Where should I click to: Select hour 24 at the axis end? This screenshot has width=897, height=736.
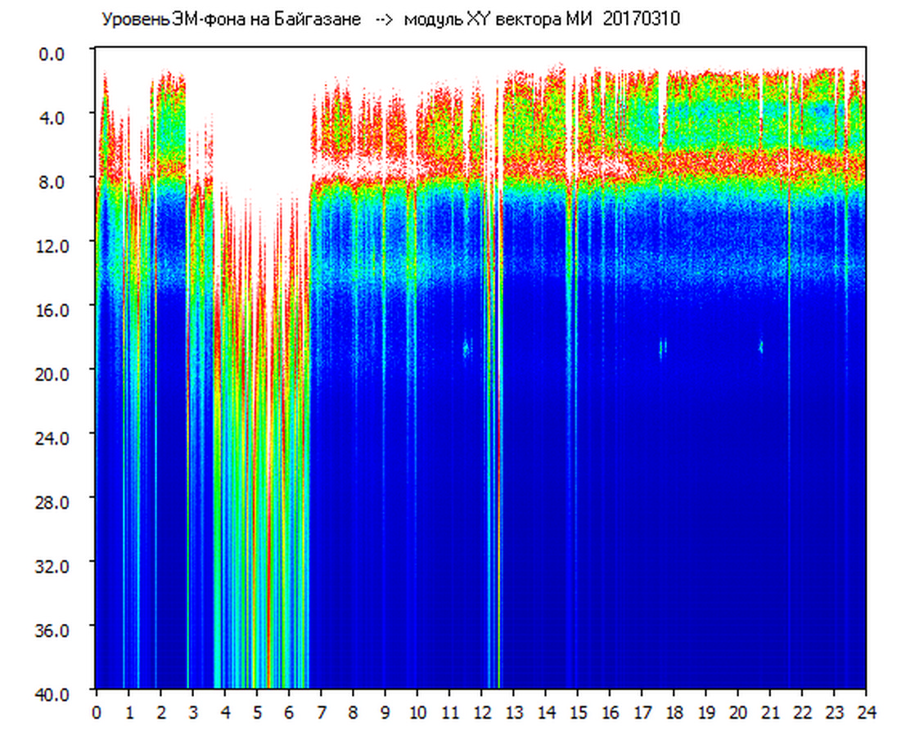coord(866,711)
